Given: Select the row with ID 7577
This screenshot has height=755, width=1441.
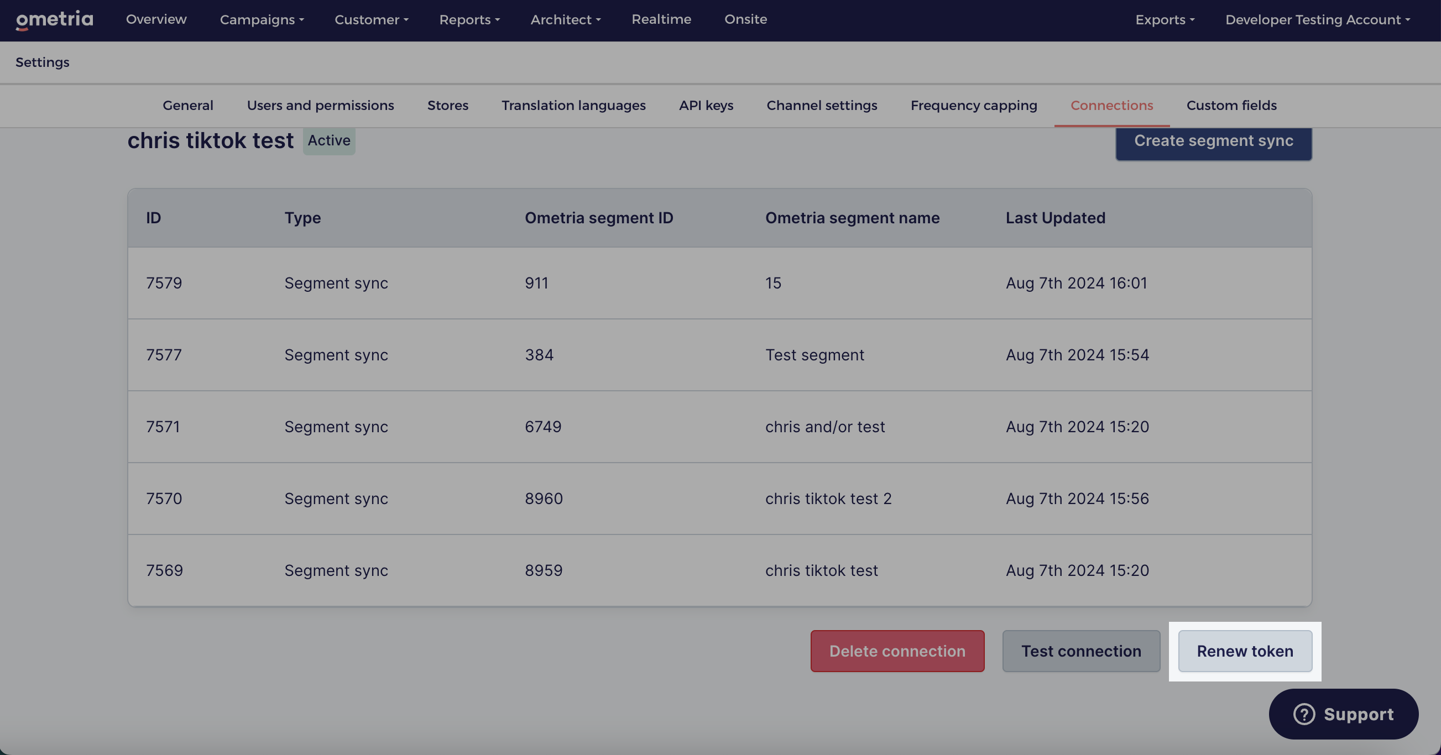Looking at the screenshot, I should point(719,355).
